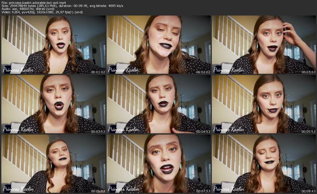Screen dimensions: 317x194
Task: Open the thumbnail stamped 00:06:53
Action: pyautogui.click(x=54, y=163)
